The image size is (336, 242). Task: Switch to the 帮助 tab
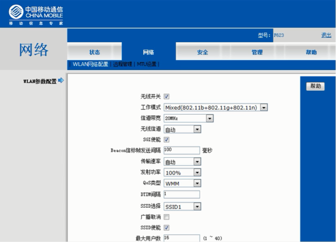311,52
